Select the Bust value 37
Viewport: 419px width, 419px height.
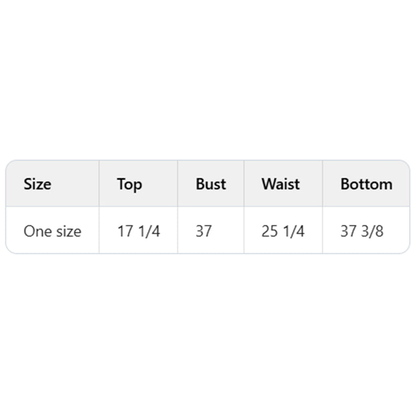pos(204,231)
